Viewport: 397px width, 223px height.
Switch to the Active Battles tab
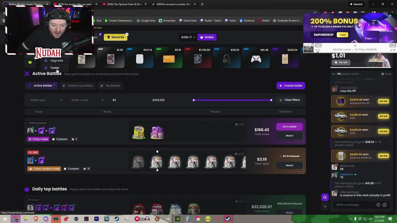click(42, 85)
